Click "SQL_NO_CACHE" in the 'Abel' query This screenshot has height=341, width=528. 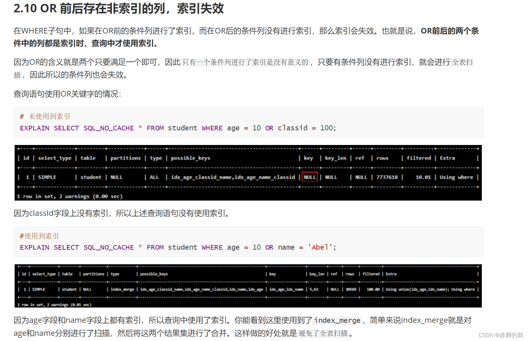[109, 247]
